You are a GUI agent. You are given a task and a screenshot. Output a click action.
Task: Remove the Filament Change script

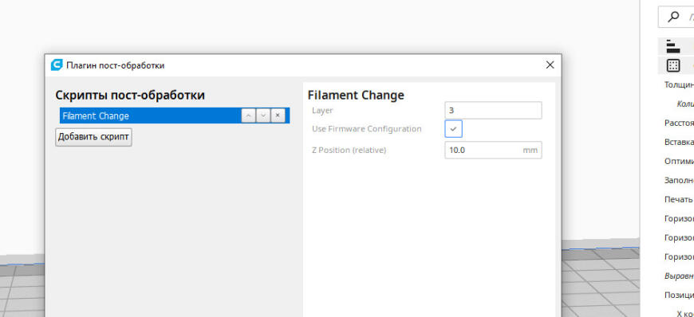pyautogui.click(x=278, y=115)
